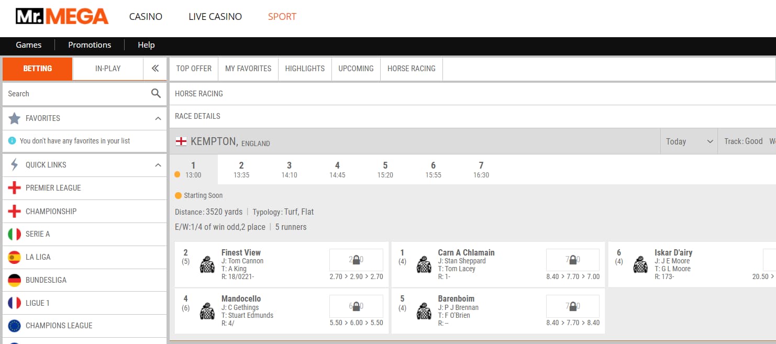The image size is (776, 344).
Task: Click the info icon in the favorites notice
Action: click(12, 141)
